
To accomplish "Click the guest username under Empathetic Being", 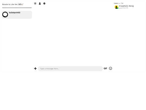I will (x=124, y=8).
